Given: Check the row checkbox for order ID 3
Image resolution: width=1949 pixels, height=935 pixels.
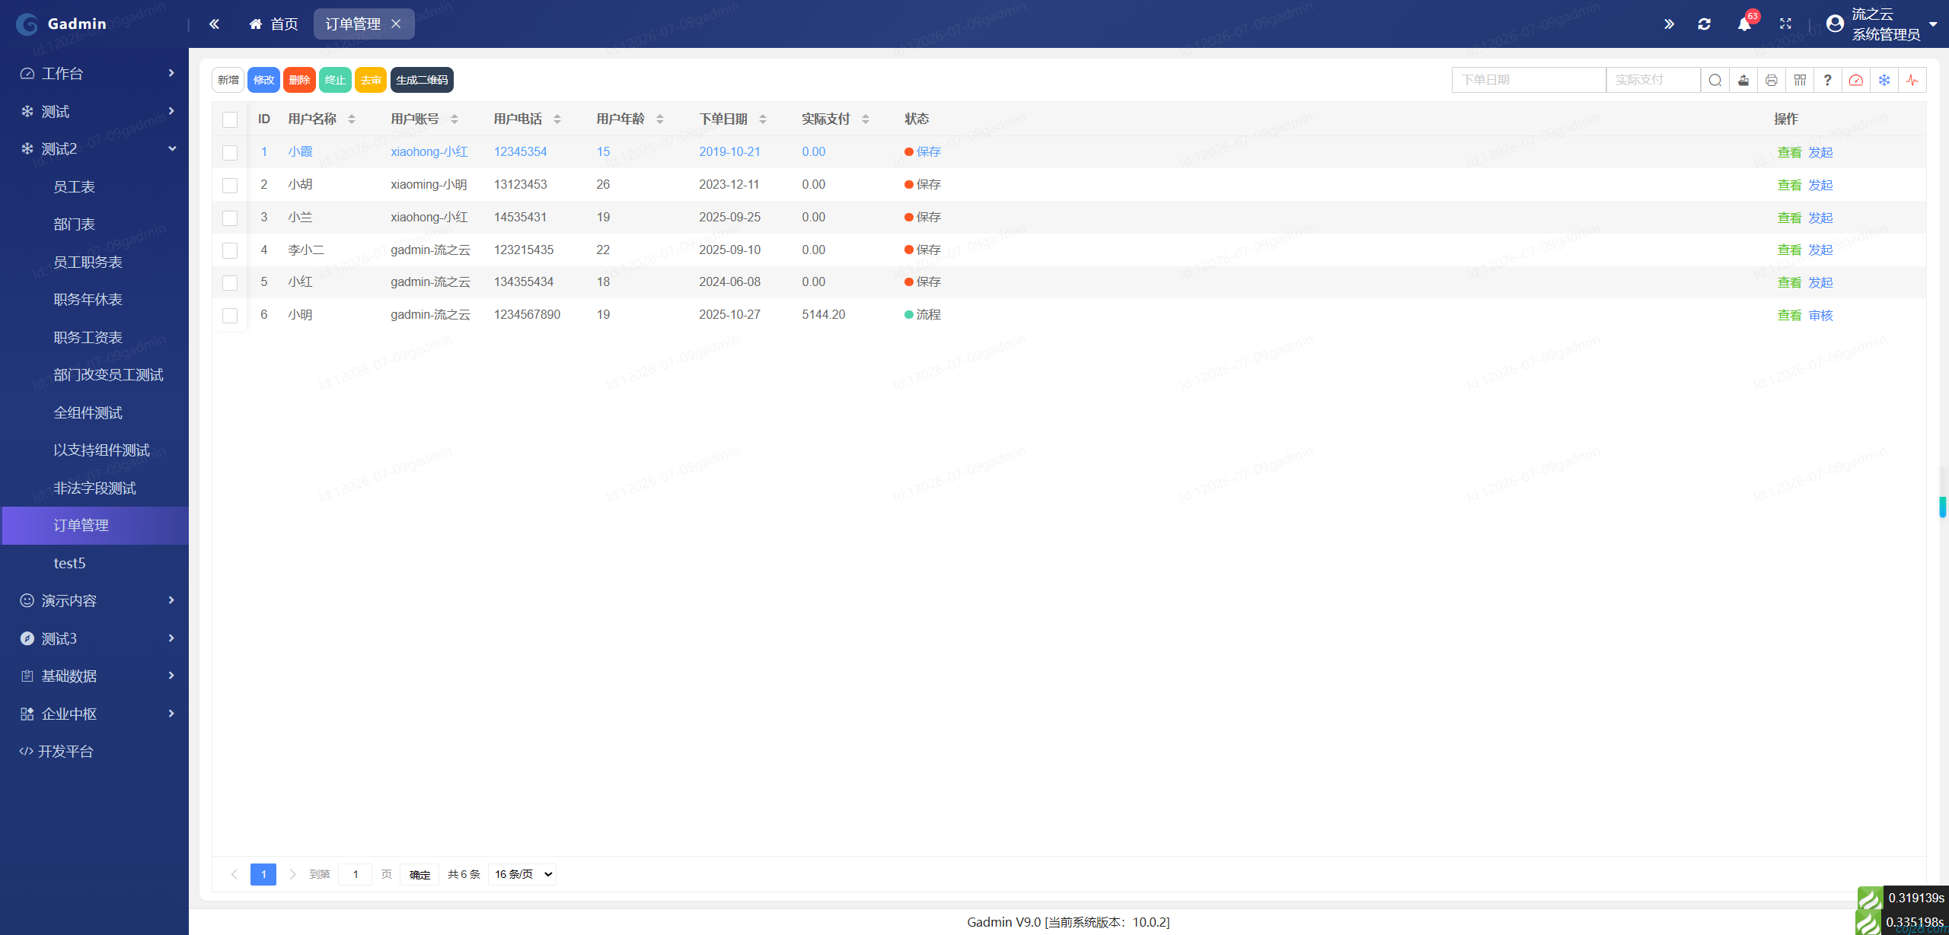Looking at the screenshot, I should click(230, 218).
